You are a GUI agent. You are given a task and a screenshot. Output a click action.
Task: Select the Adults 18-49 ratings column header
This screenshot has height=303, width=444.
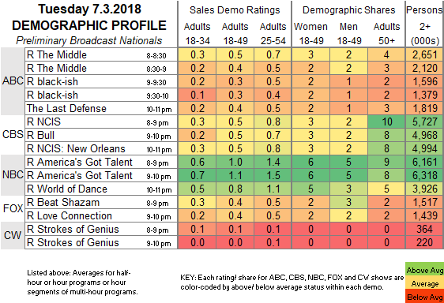coord(235,34)
